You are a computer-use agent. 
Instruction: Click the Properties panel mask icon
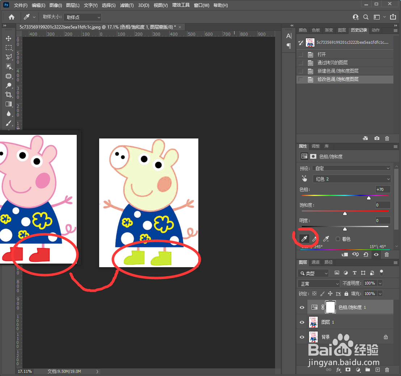[313, 156]
